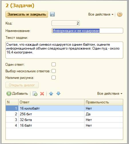
Task: Click 'Нет' in the 32 бита row
Action: coord(89,120)
